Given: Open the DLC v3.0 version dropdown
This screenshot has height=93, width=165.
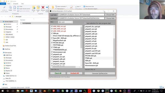Looking at the screenshot, I should (x=65, y=22).
